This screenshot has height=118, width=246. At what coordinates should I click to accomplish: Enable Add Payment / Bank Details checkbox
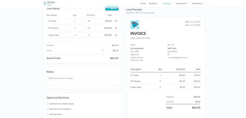(x=48, y=104)
